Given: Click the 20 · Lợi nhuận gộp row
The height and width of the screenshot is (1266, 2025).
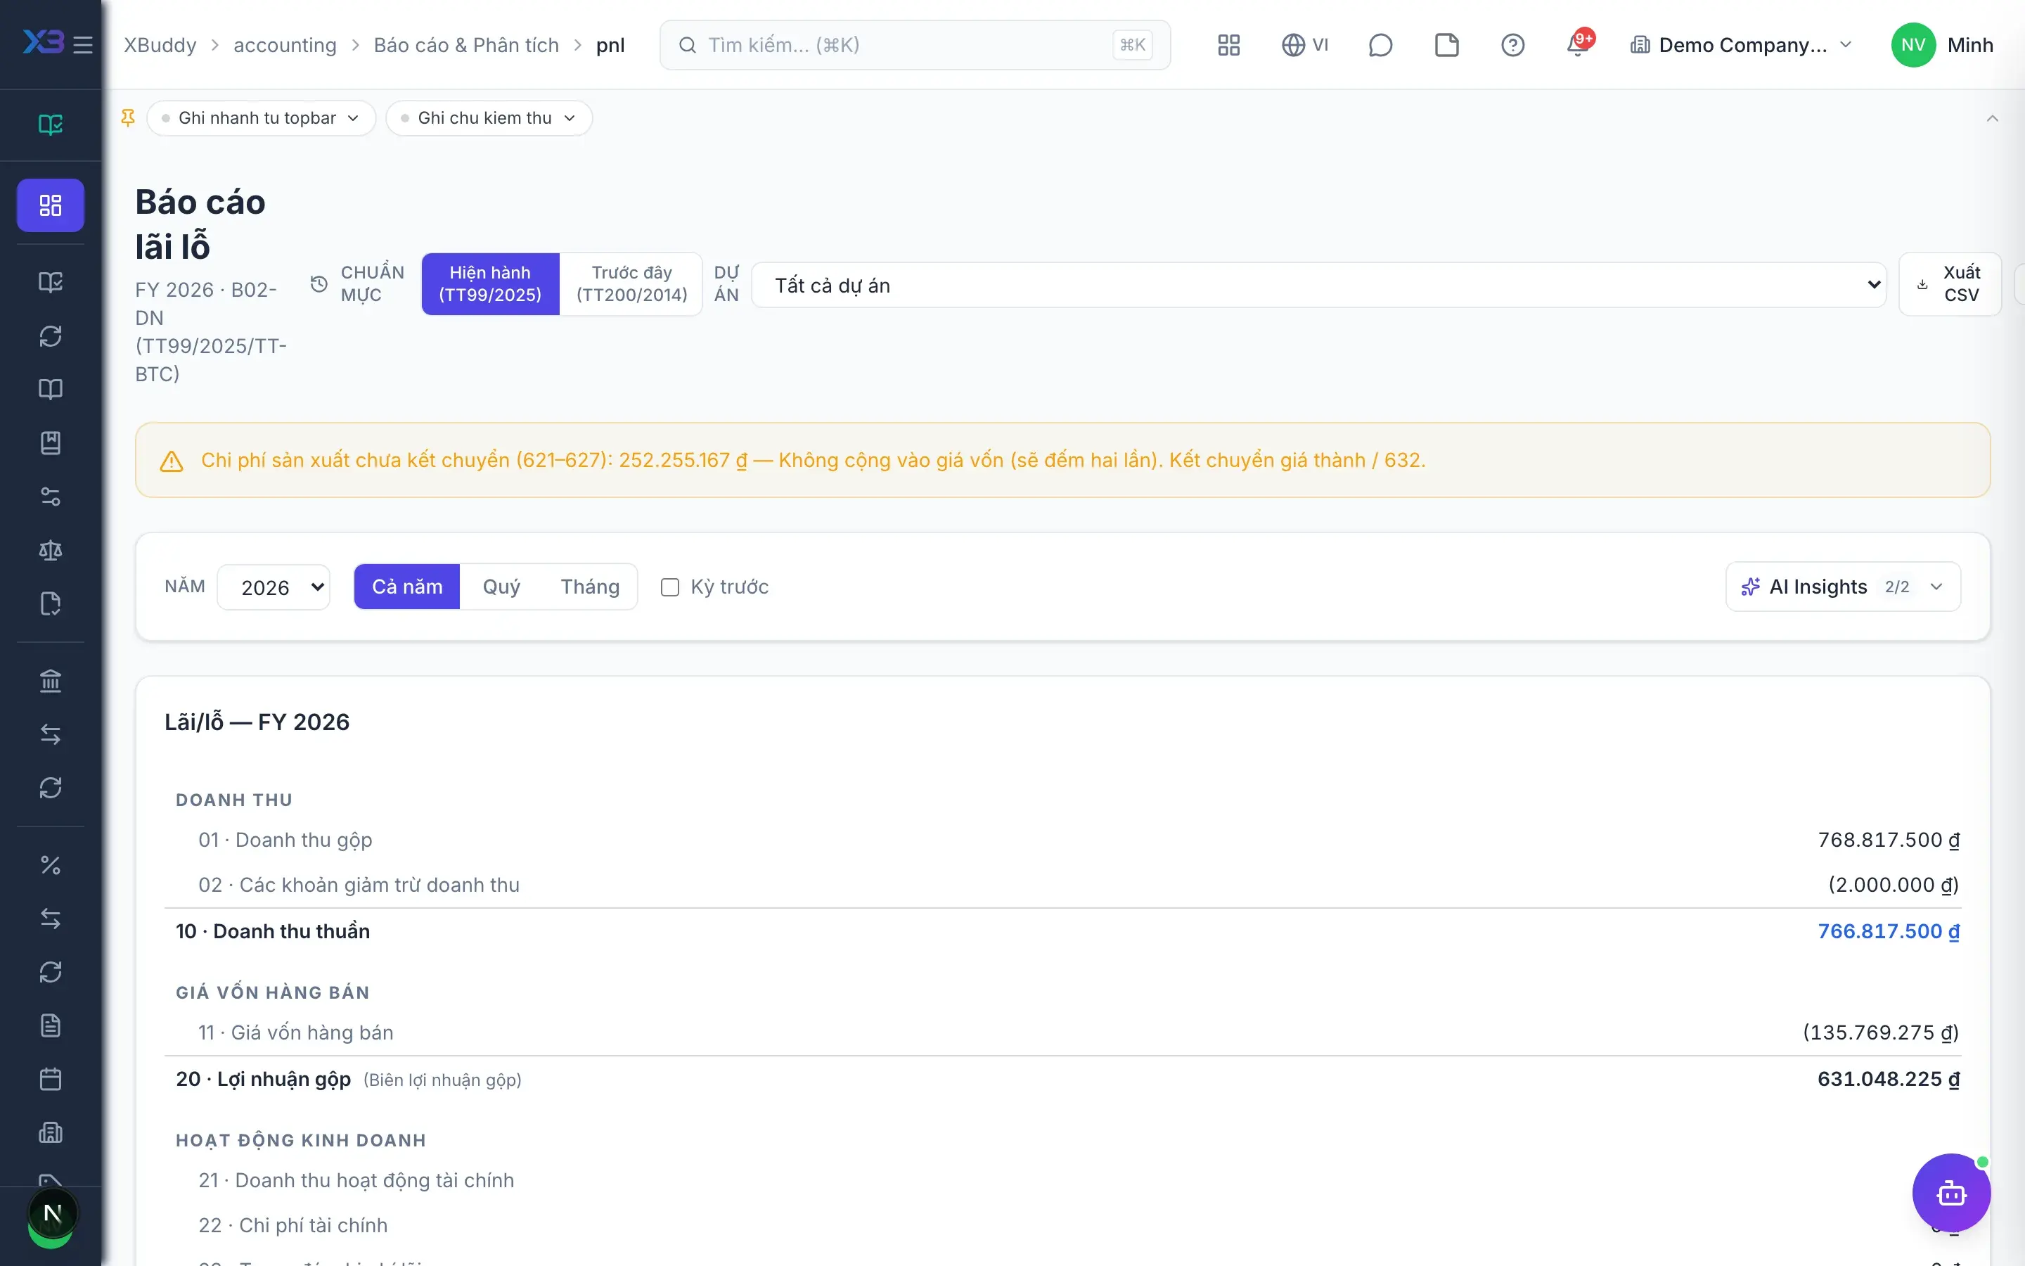Looking at the screenshot, I should [1062, 1080].
